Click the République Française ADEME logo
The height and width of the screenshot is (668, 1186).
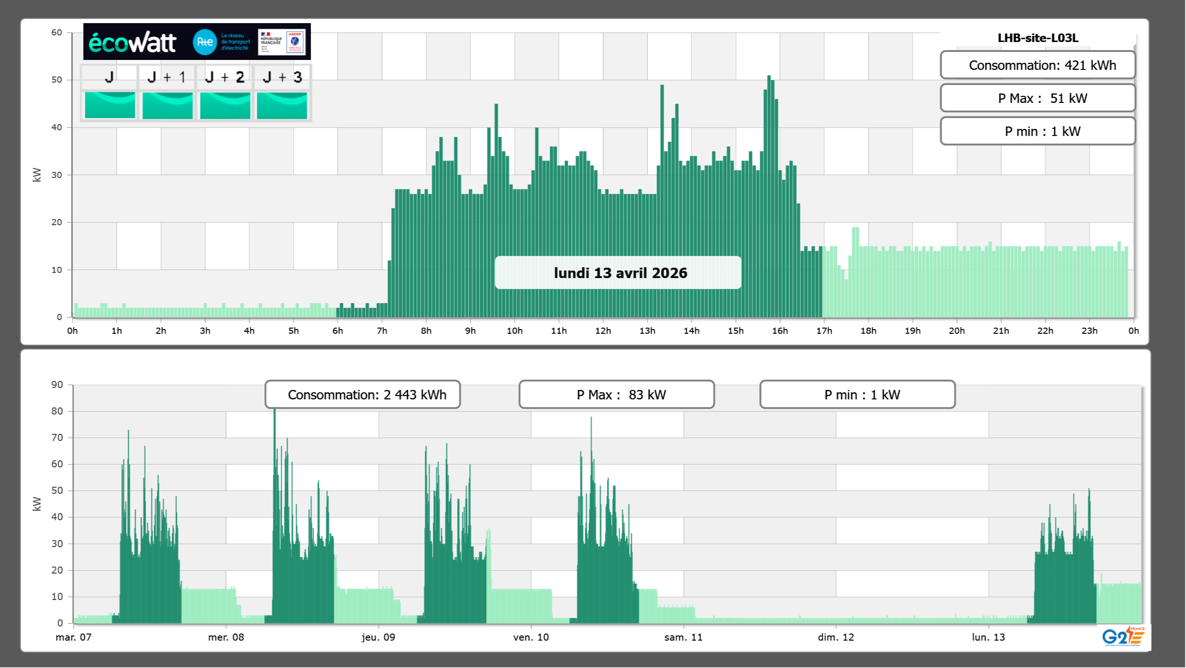282,42
